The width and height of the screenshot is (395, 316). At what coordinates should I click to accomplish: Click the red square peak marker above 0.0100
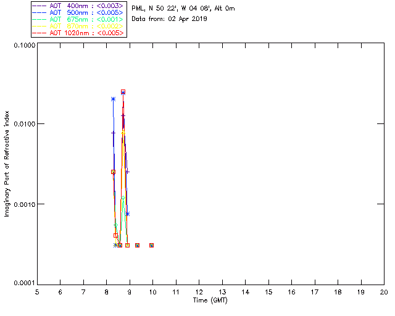pyautogui.click(x=123, y=92)
